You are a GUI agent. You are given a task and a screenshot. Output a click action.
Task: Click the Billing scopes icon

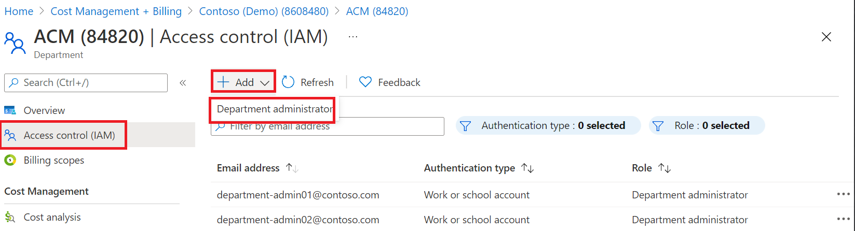click(x=10, y=160)
